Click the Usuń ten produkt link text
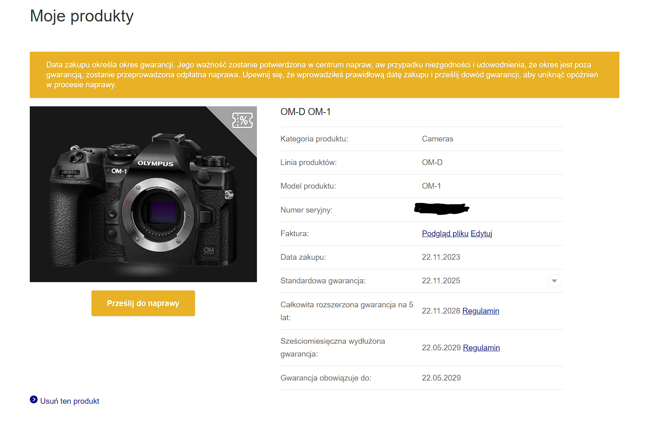Image resolution: width=650 pixels, height=429 pixels. (70, 401)
